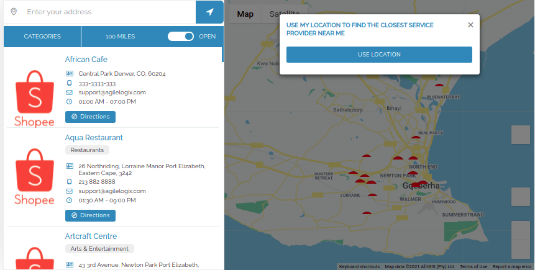Switch to the Map view tab
The image size is (535, 270).
pyautogui.click(x=245, y=14)
